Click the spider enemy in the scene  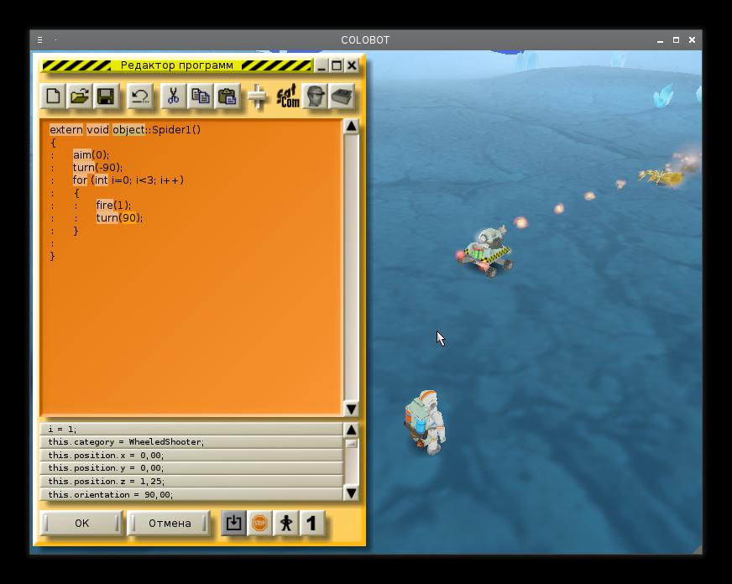coord(661,177)
